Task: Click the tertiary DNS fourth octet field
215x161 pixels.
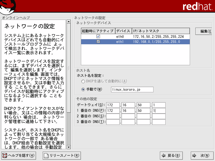Action: click(x=159, y=122)
